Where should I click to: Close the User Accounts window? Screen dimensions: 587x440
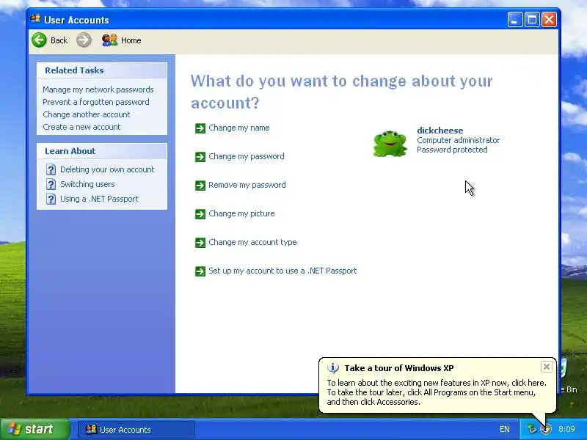pyautogui.click(x=549, y=20)
